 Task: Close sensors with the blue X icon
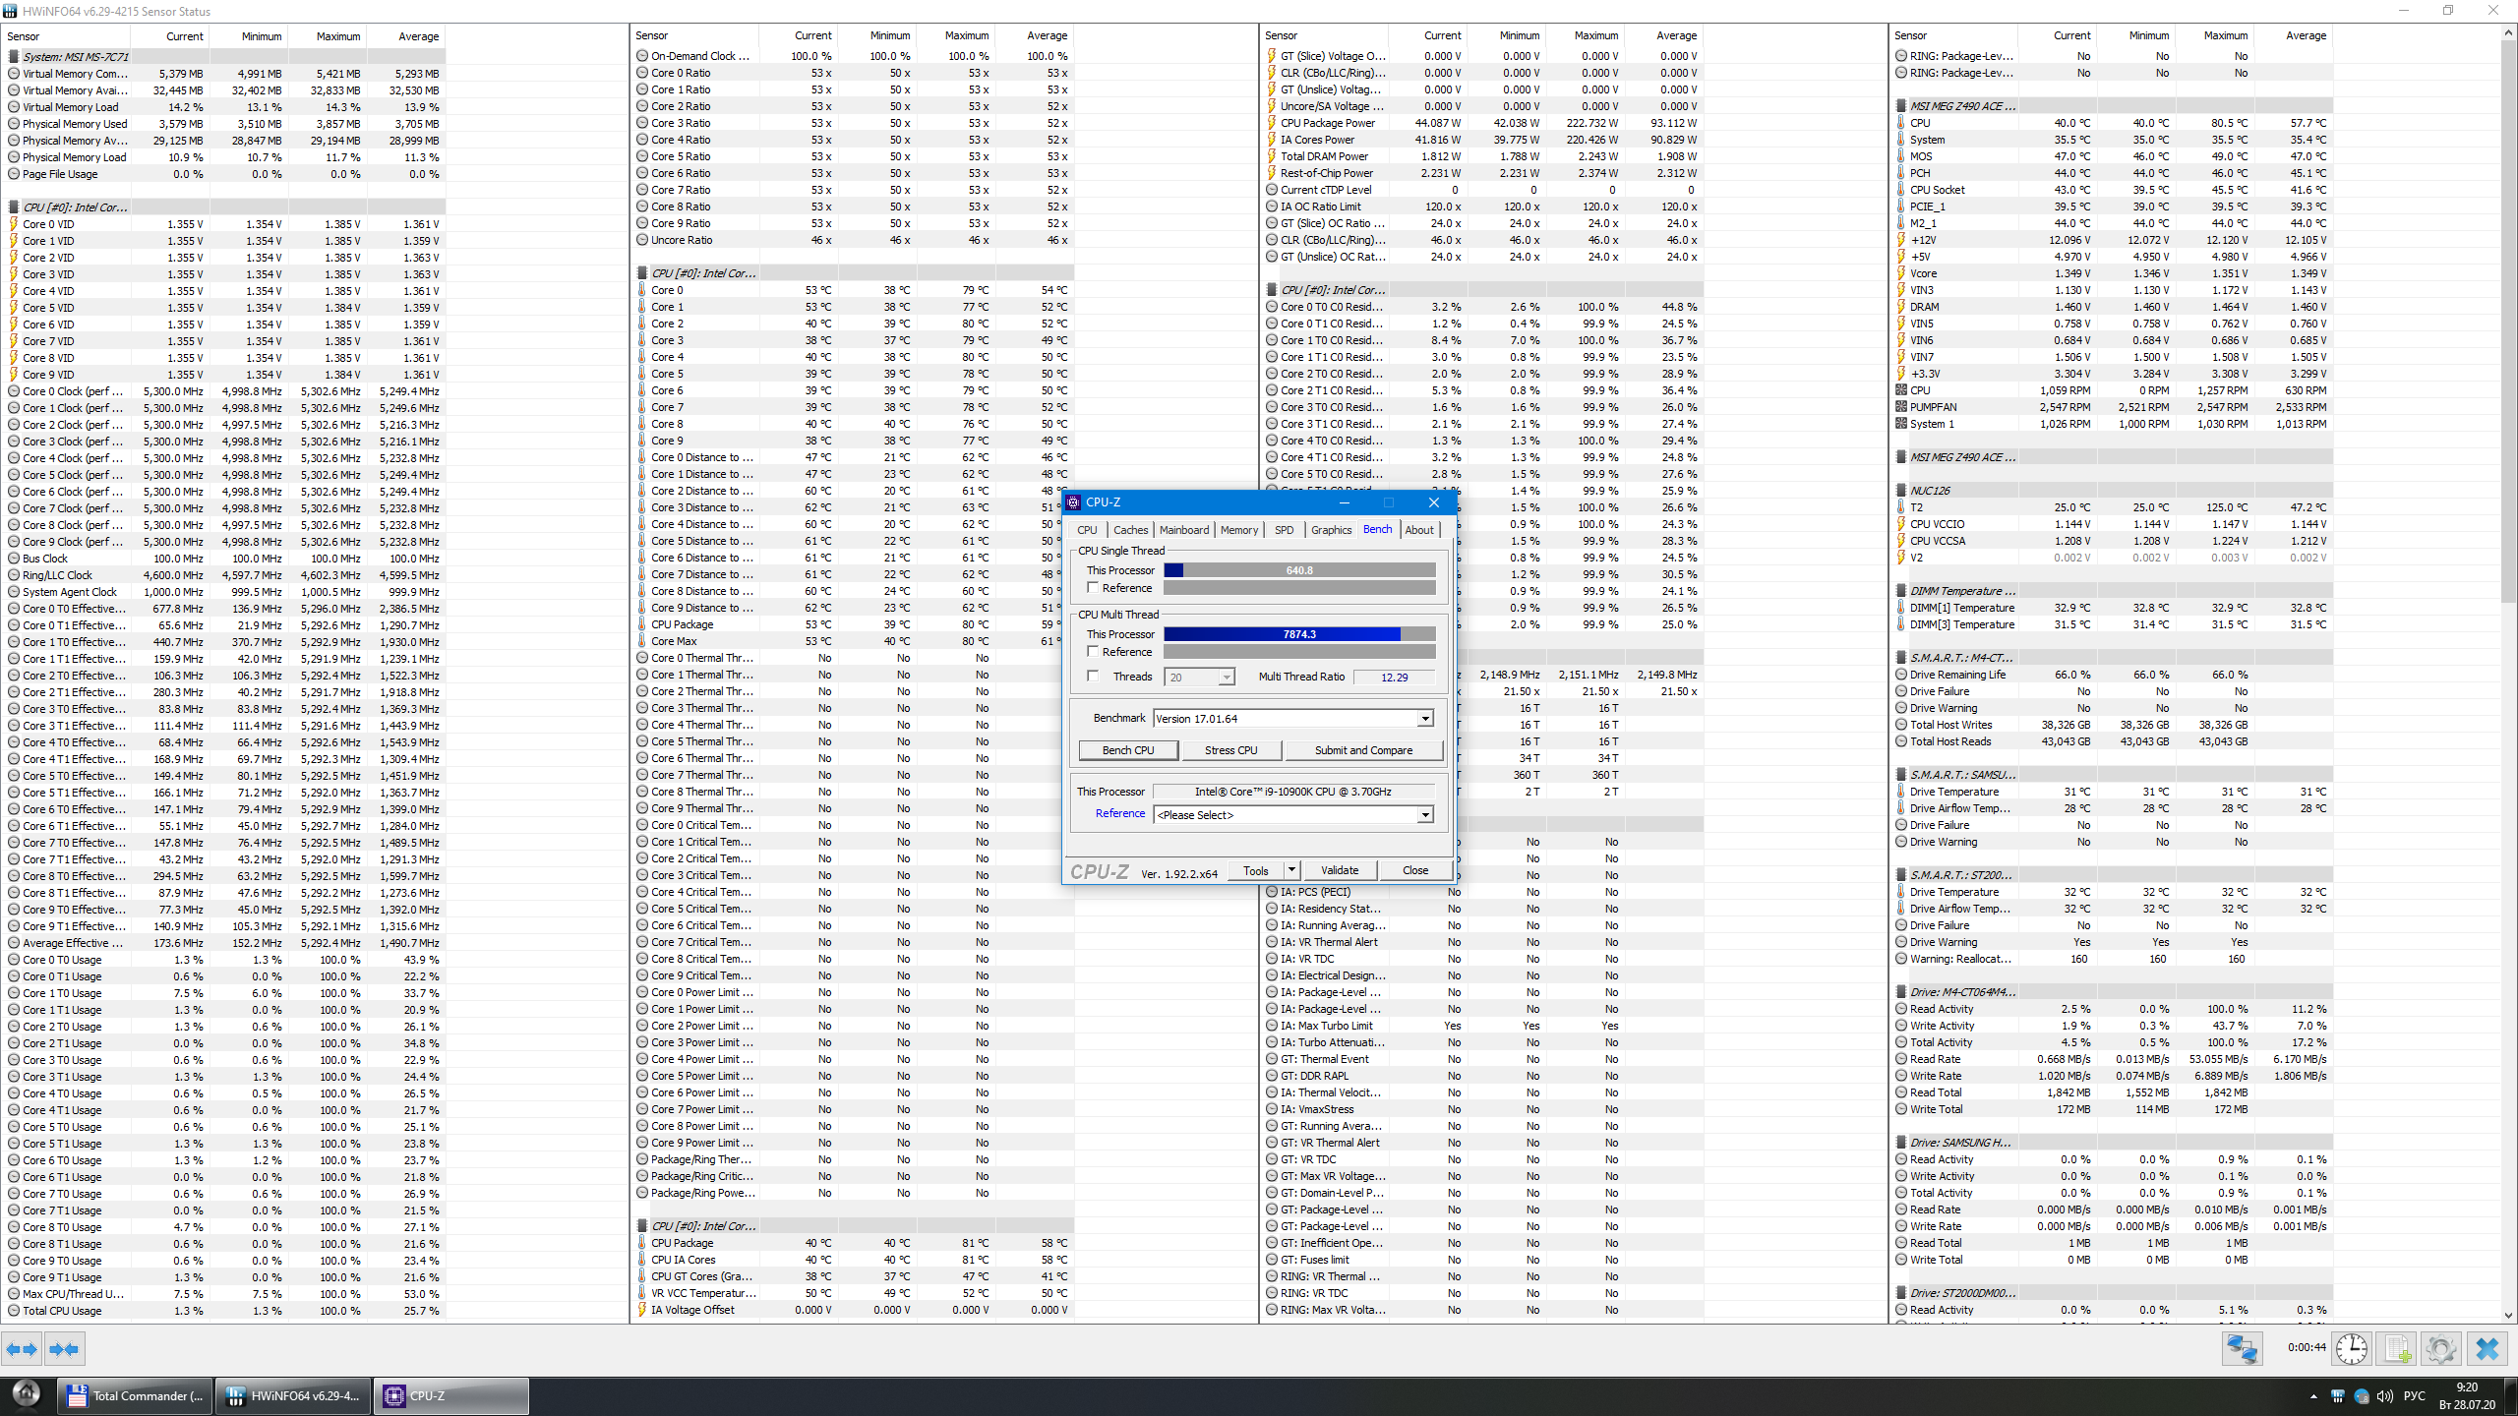pos(2487,1349)
